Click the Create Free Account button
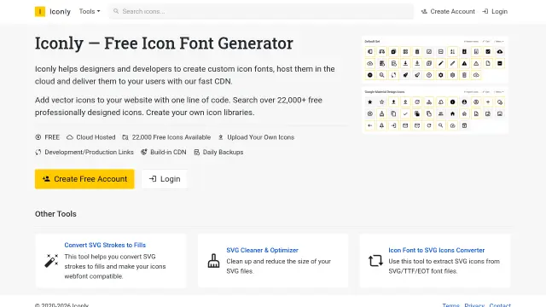Image resolution: width=546 pixels, height=307 pixels. click(84, 179)
